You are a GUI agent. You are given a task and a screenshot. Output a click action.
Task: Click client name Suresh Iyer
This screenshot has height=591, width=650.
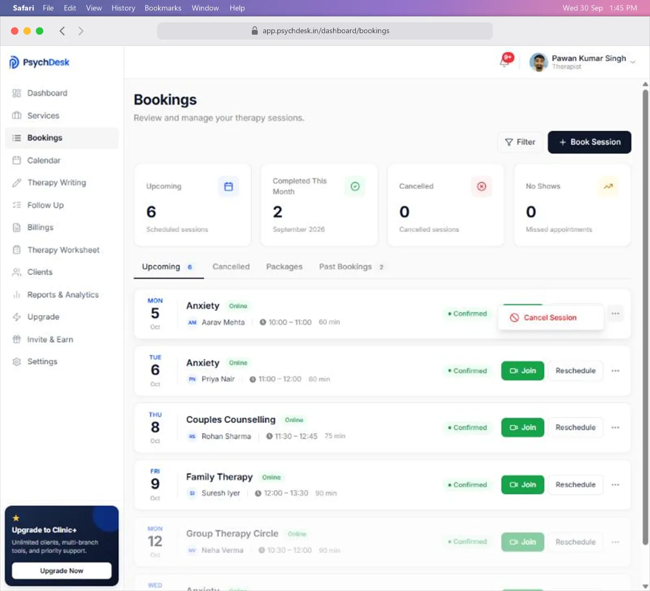coord(220,493)
